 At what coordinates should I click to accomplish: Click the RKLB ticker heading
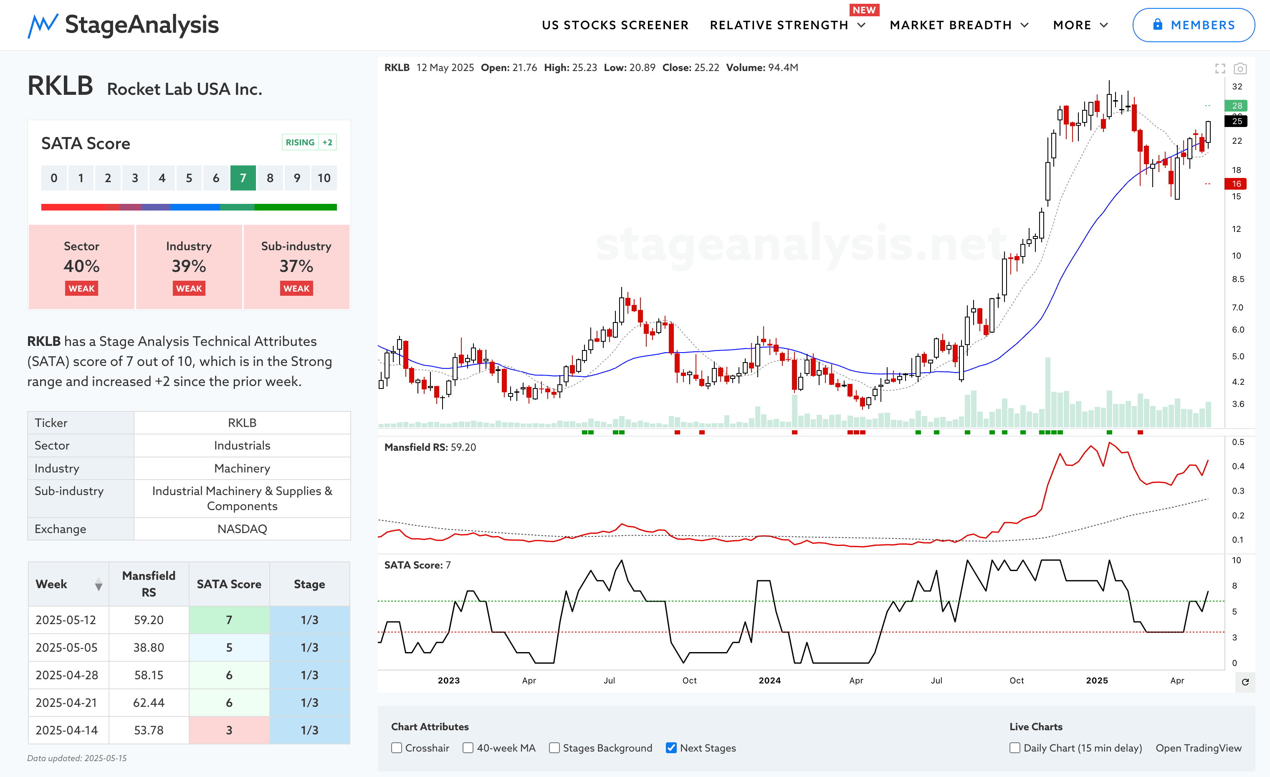(x=60, y=86)
